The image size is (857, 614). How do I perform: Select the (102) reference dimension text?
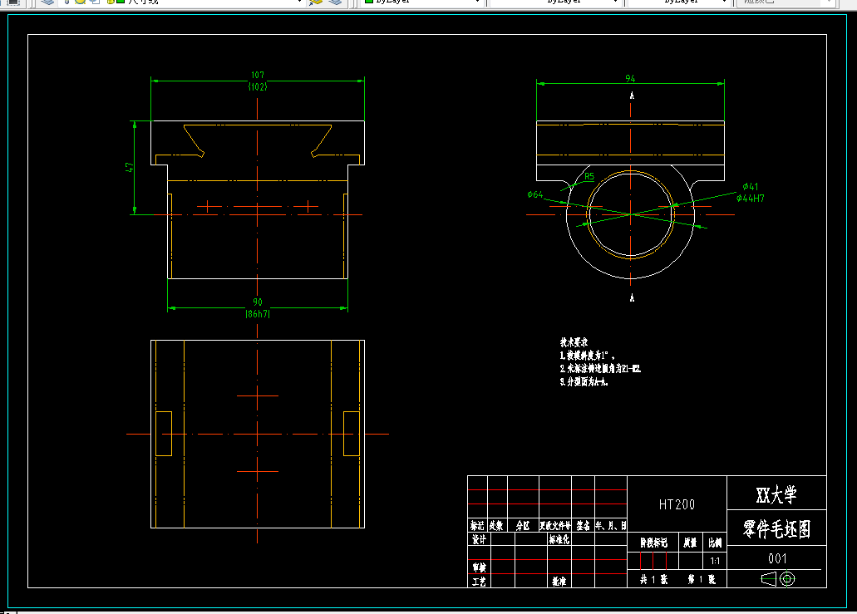pos(258,86)
